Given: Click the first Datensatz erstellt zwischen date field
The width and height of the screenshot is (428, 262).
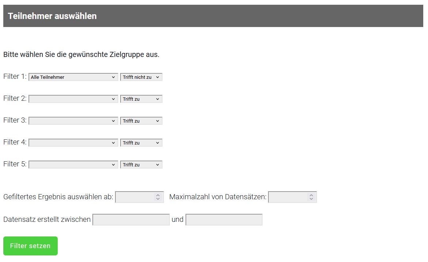Looking at the screenshot, I should tap(131, 219).
